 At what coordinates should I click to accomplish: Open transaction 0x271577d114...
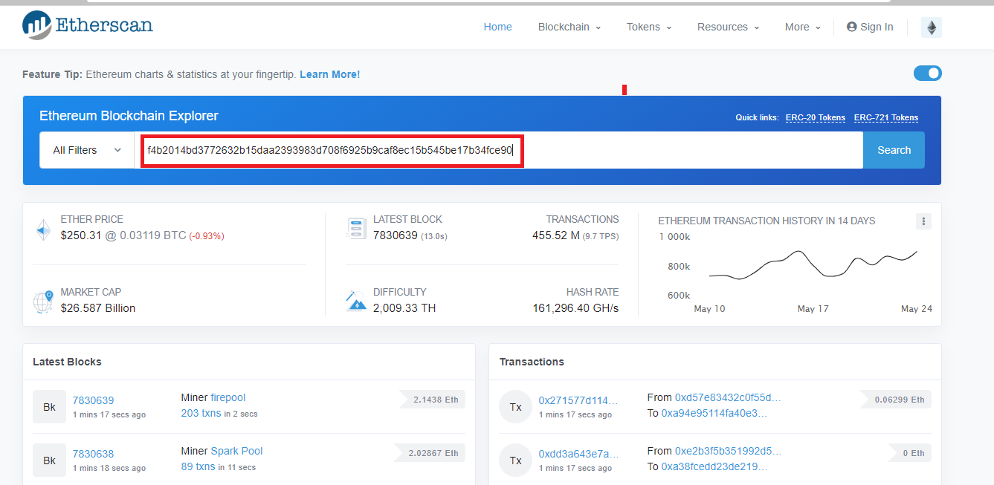coord(578,400)
